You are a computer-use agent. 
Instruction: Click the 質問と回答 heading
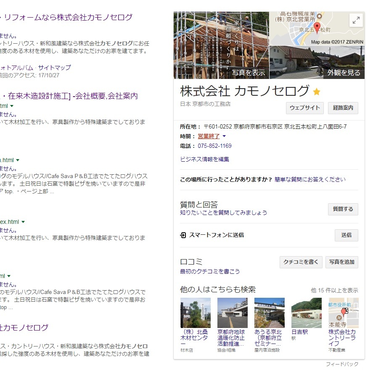pyautogui.click(x=199, y=205)
